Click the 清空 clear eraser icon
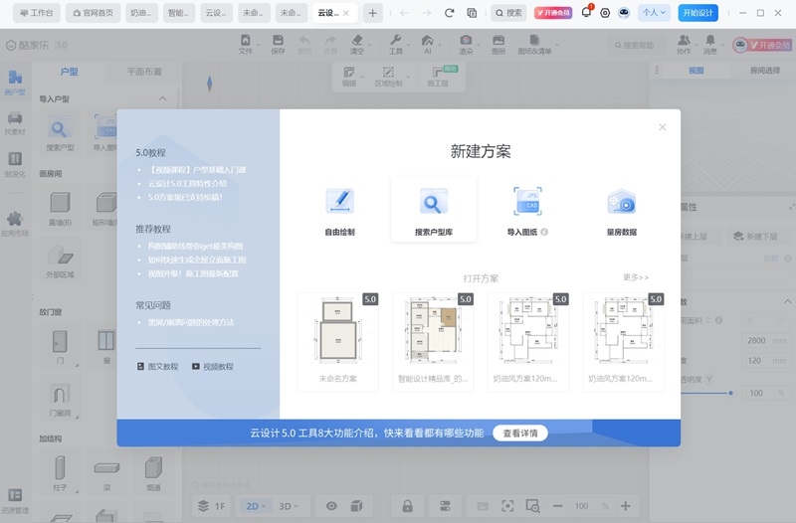The height and width of the screenshot is (523, 796). [357, 44]
